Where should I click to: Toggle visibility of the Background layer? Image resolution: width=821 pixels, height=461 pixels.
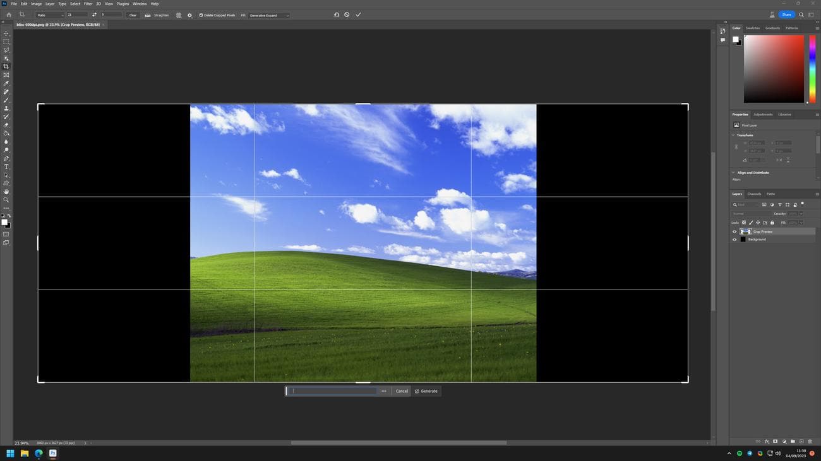tap(734, 240)
